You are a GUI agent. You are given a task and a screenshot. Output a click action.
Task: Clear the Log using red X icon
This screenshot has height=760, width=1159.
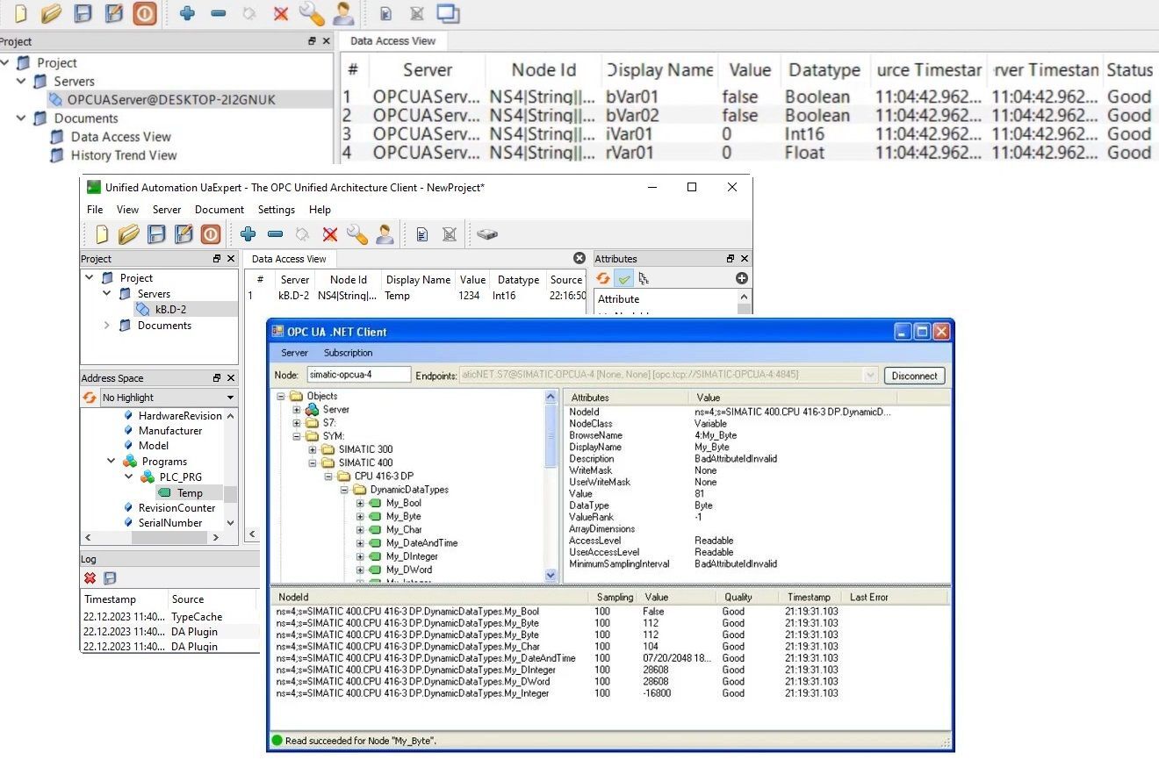tap(90, 577)
